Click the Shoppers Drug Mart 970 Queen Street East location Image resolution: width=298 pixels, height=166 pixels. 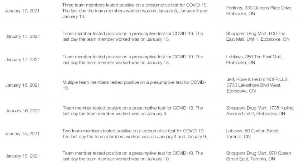pos(258,156)
